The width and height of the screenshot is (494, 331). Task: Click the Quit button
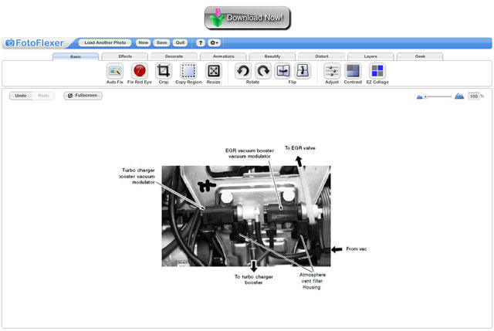(x=180, y=42)
